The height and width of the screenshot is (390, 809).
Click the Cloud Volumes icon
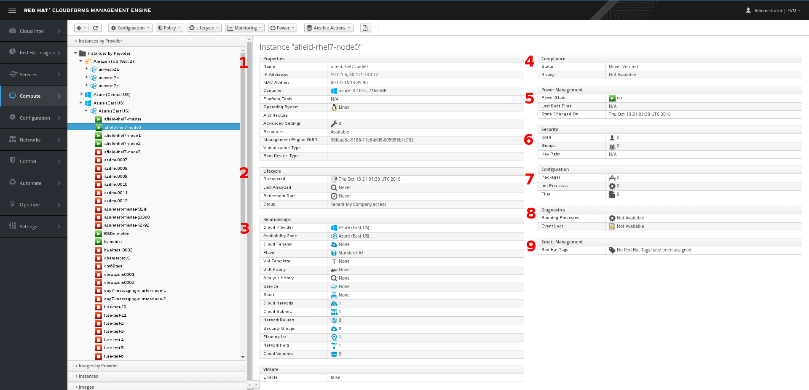pyautogui.click(x=334, y=354)
